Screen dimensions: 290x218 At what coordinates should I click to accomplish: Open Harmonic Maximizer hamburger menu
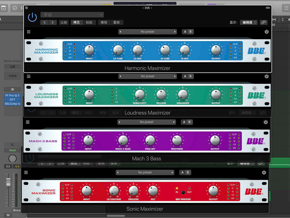tap(29, 32)
